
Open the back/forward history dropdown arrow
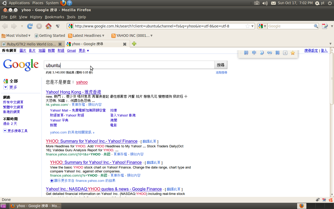click(22, 26)
